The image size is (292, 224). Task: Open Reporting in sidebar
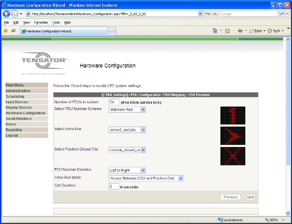coord(27,130)
